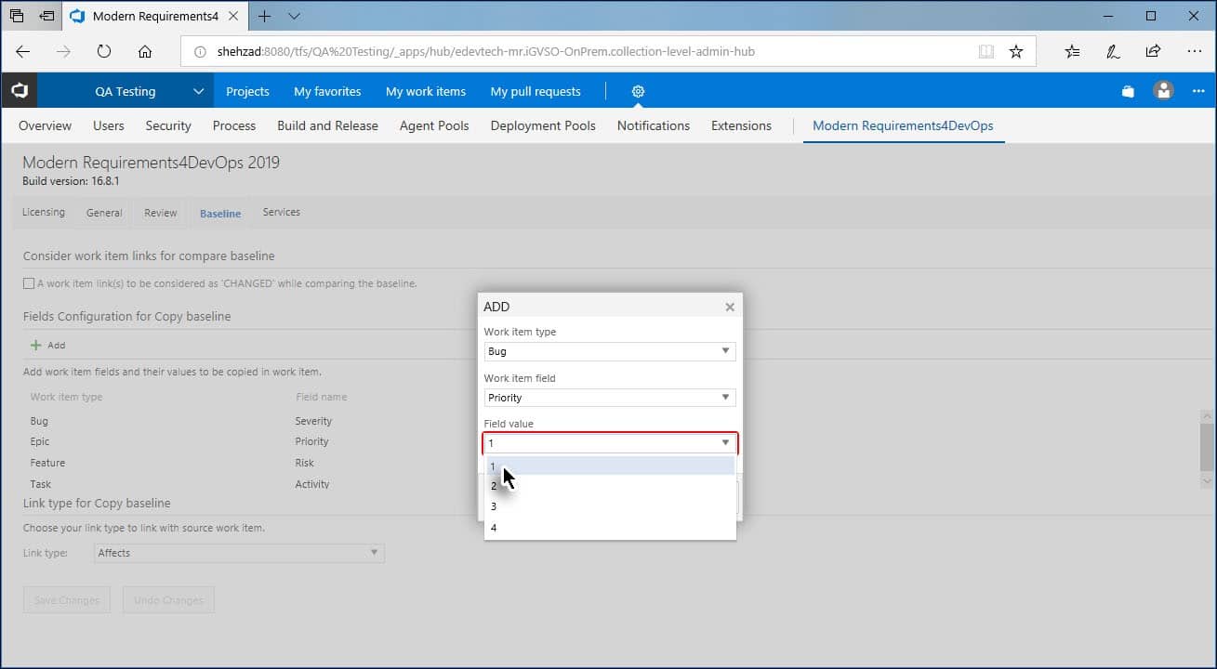Switch to the Review sub-tab
This screenshot has height=669, width=1217.
(161, 213)
